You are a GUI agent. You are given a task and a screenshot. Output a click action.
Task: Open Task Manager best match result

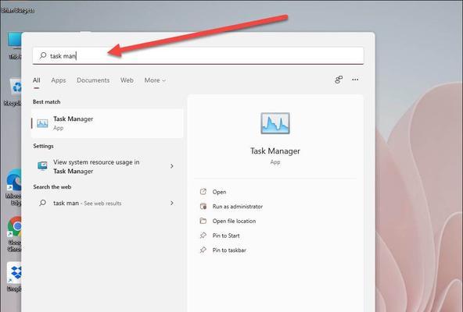tap(107, 123)
